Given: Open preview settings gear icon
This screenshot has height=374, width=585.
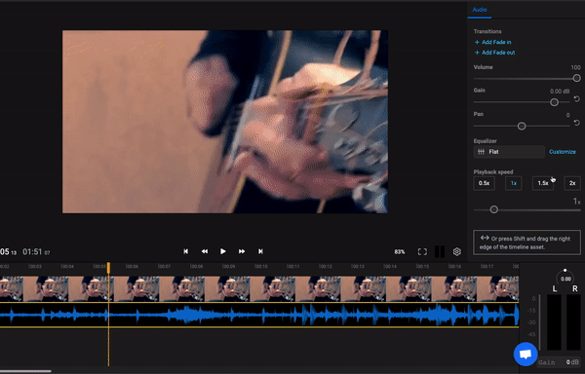Looking at the screenshot, I should [x=457, y=252].
